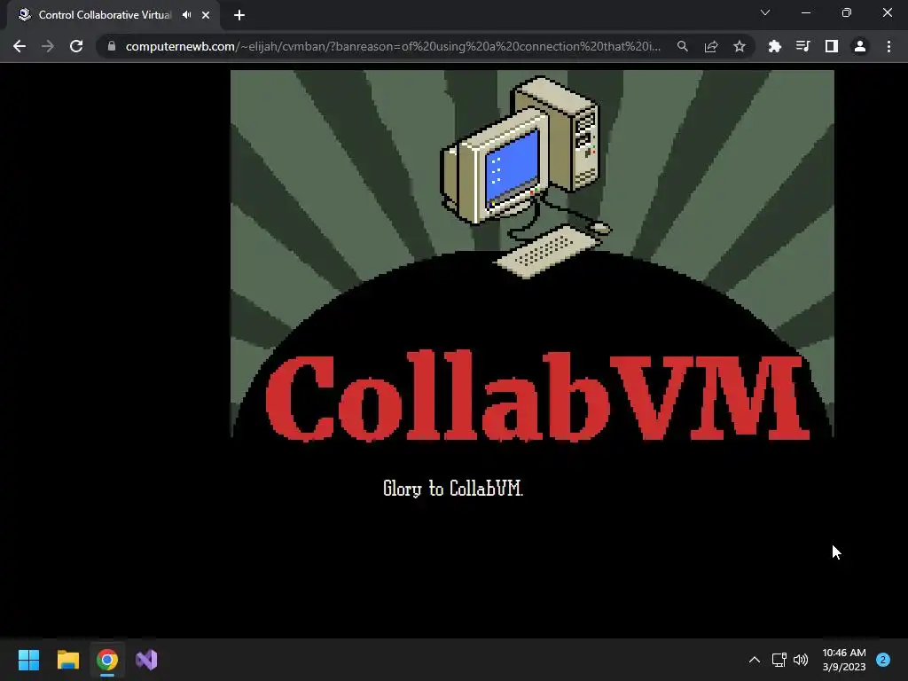Click the favicon on the browser tab
Viewport: 908px width, 681px height.
[x=24, y=15]
